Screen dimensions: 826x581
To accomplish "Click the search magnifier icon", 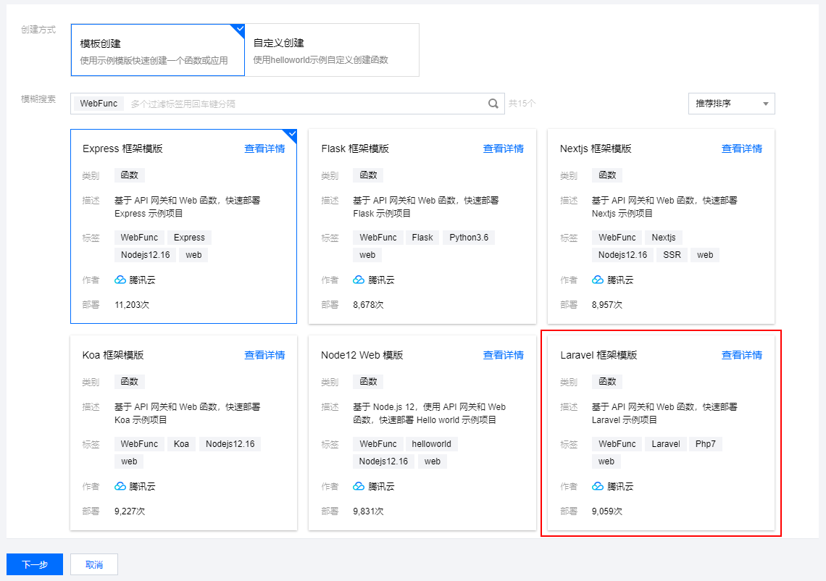I will point(493,103).
